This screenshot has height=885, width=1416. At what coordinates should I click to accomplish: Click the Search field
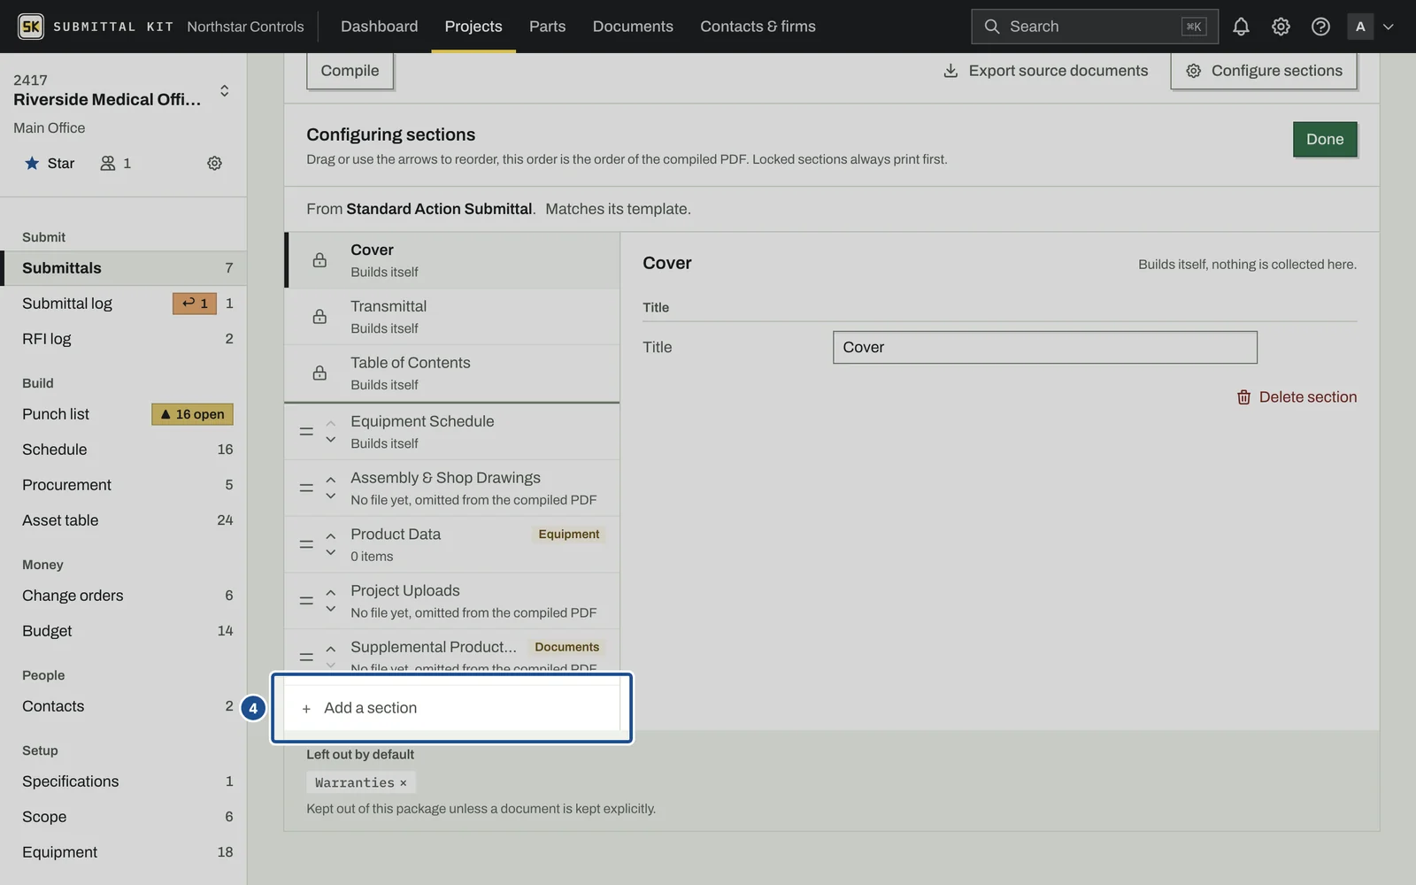point(1095,27)
